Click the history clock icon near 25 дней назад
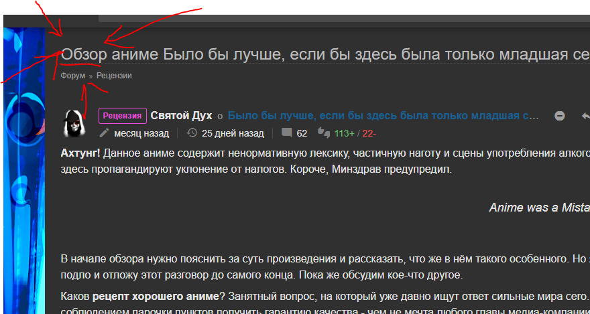The image size is (590, 314). click(x=192, y=133)
